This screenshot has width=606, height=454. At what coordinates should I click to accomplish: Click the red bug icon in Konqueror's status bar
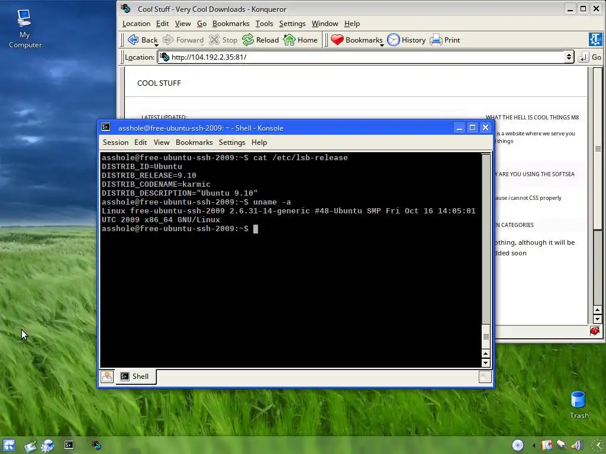(x=595, y=331)
